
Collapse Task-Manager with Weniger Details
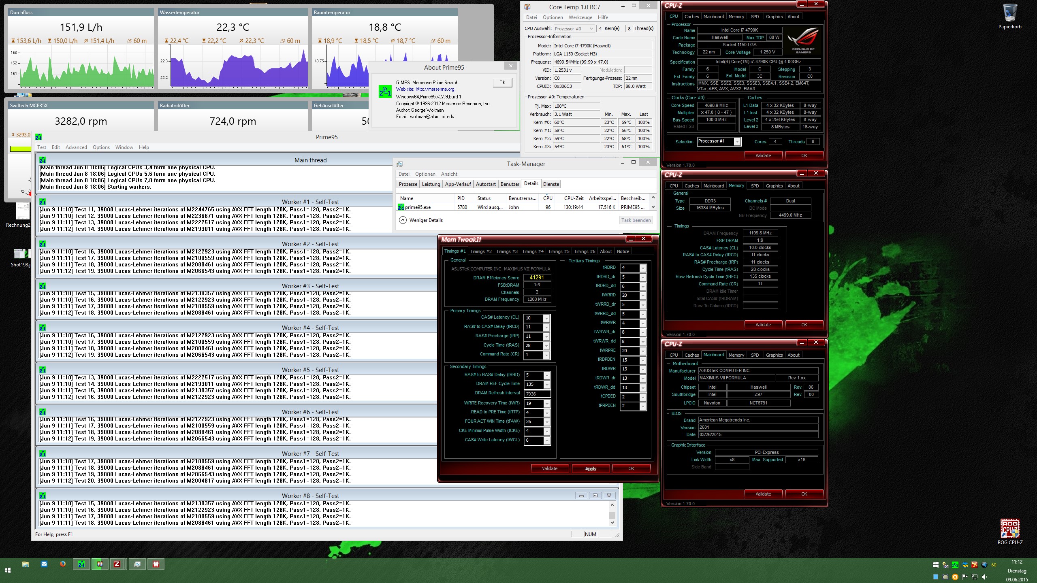pyautogui.click(x=421, y=220)
